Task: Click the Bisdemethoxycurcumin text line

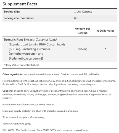Action: 26,58
